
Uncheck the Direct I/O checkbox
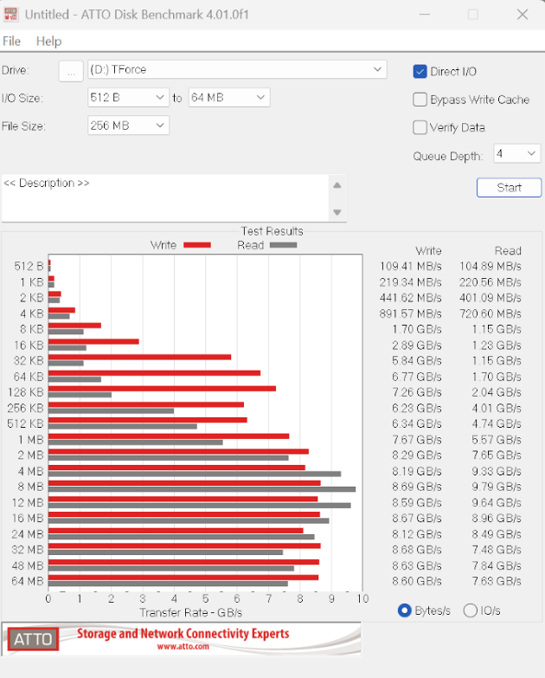[x=420, y=71]
